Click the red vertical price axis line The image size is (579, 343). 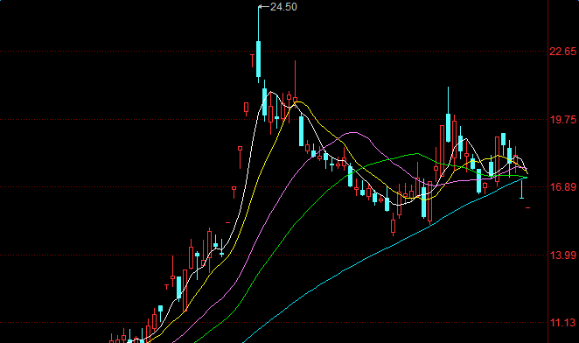click(x=548, y=171)
